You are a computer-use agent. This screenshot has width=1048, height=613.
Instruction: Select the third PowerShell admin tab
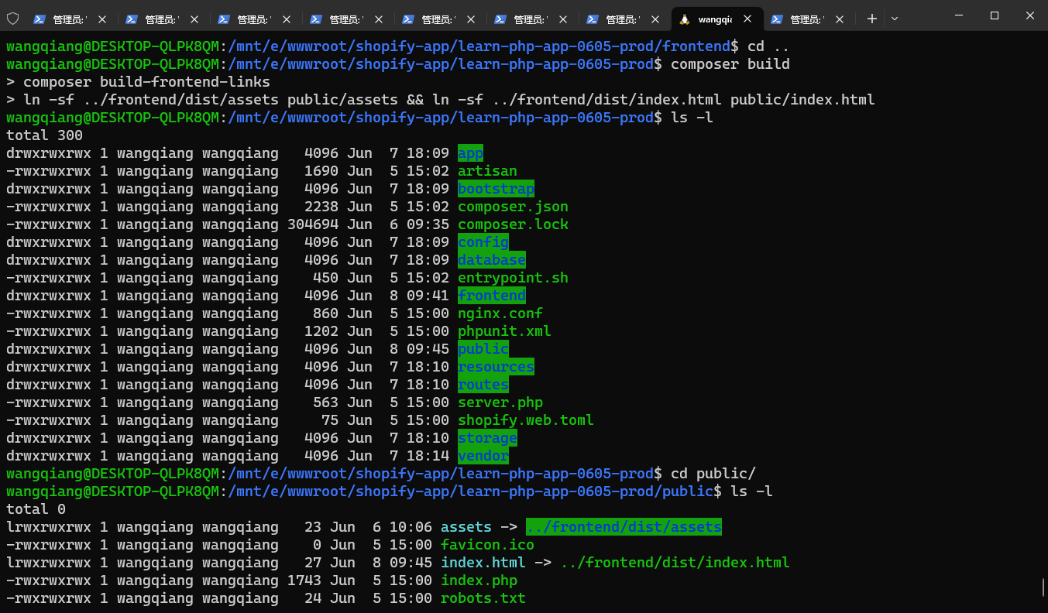coord(252,19)
